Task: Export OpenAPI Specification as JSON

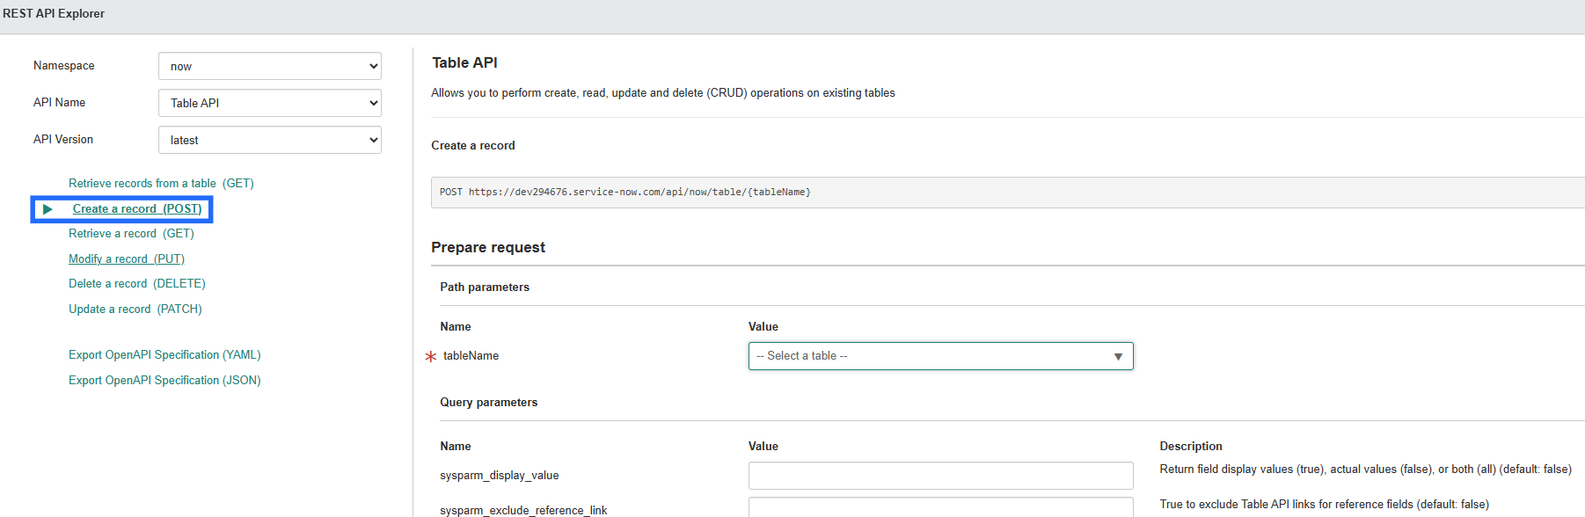Action: [x=164, y=381]
